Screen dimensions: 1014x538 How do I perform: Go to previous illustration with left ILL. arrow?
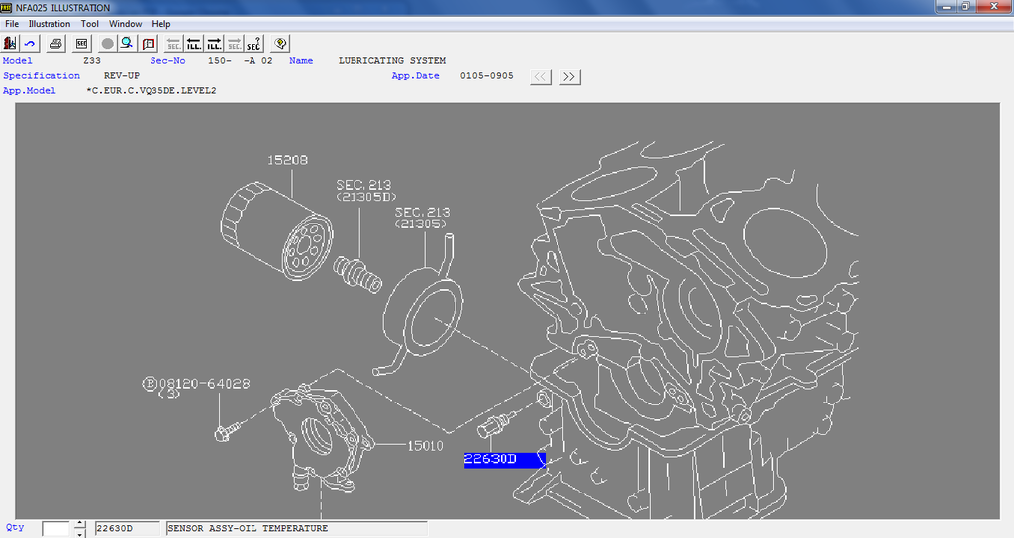(194, 44)
